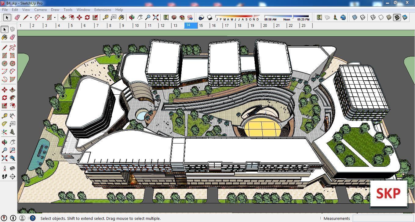Expand the Arc tool dropdown arrow
Screen dimensions: 415x222
tap(43, 17)
